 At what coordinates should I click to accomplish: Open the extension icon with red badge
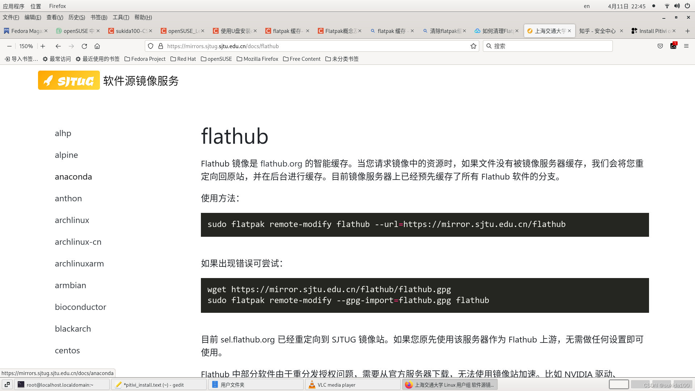[x=673, y=46]
